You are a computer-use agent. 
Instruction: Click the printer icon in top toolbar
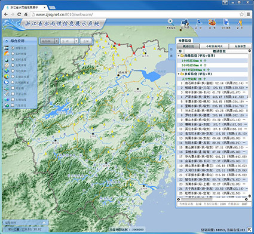tap(185, 22)
